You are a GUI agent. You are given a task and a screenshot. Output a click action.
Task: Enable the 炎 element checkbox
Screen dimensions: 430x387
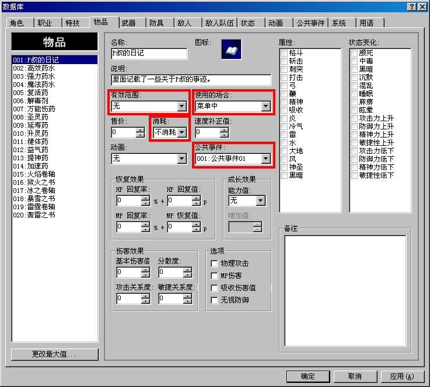pyautogui.click(x=284, y=118)
